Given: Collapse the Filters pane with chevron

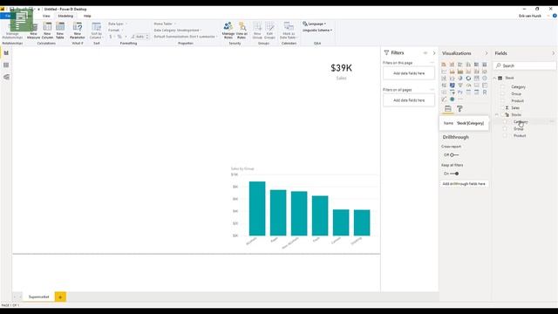Looking at the screenshot, I should click(434, 53).
